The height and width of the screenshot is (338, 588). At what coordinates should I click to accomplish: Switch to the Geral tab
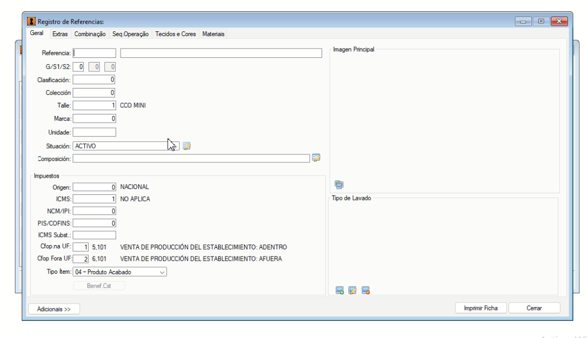coord(36,33)
